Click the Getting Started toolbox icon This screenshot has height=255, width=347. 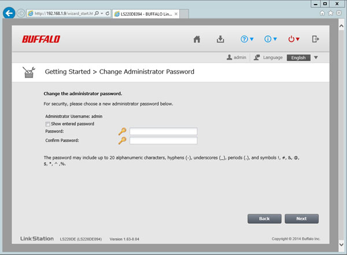point(29,72)
